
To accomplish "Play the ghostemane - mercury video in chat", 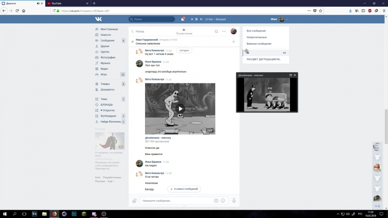I will [x=180, y=109].
